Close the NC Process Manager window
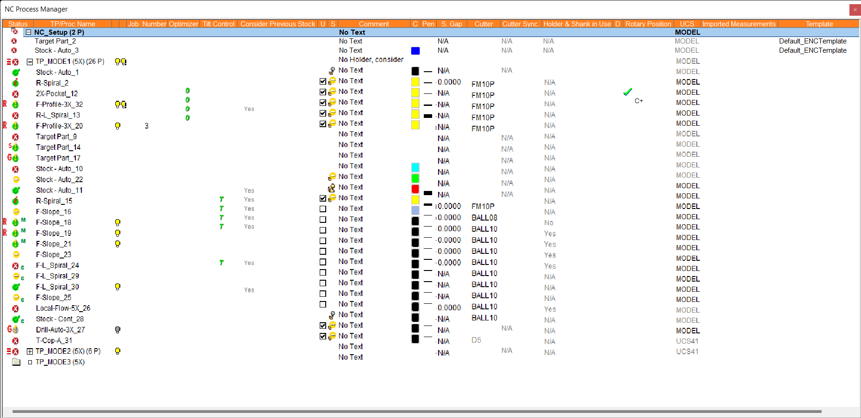861x418 pixels. [x=855, y=10]
